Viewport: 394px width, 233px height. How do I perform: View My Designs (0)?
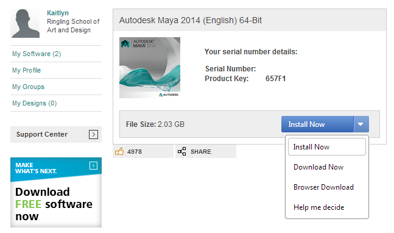[35, 104]
